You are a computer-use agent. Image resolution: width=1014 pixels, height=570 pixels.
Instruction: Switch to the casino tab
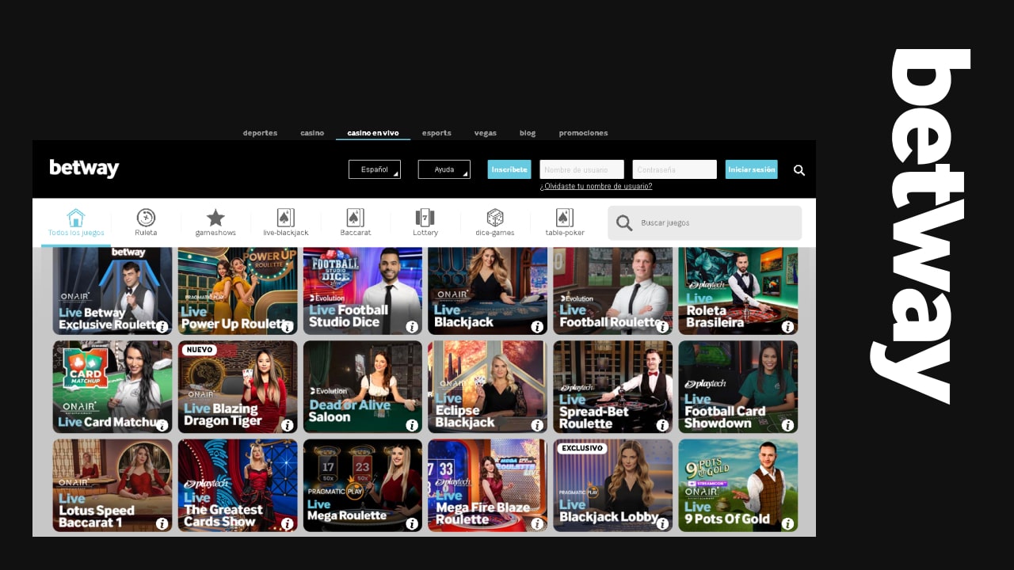click(312, 133)
